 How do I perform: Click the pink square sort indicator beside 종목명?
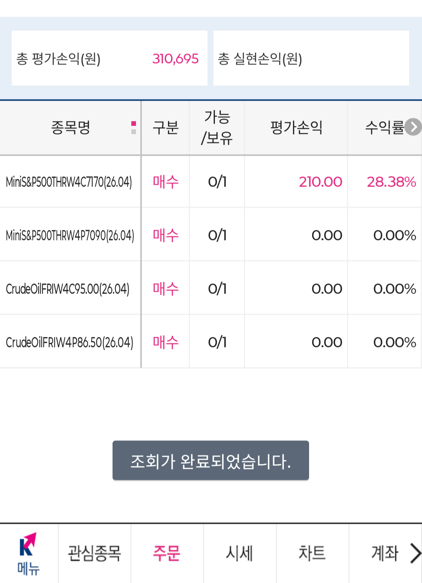(x=134, y=123)
